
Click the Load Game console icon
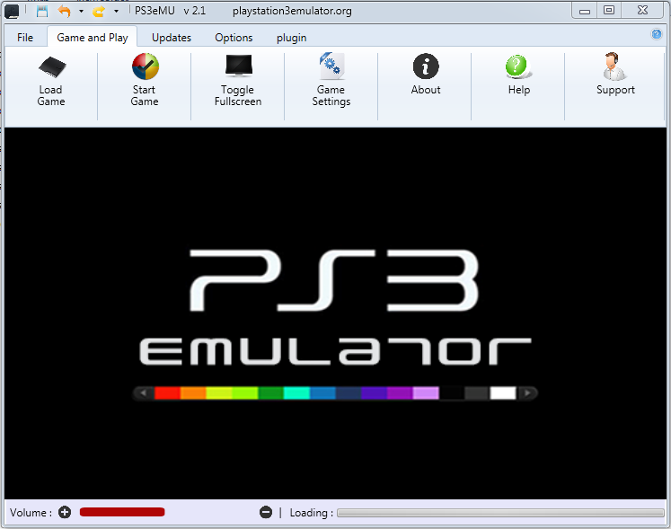(52, 67)
